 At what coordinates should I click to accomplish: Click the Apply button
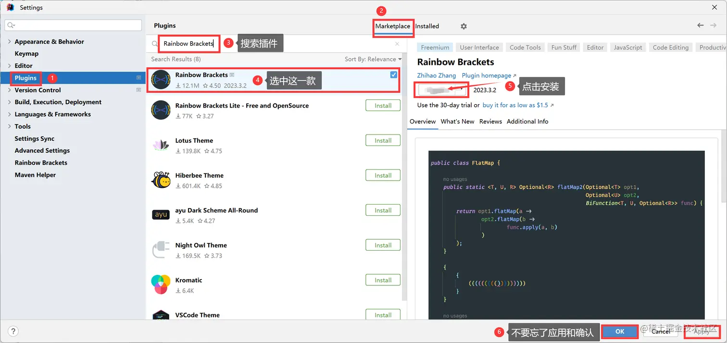[702, 331]
